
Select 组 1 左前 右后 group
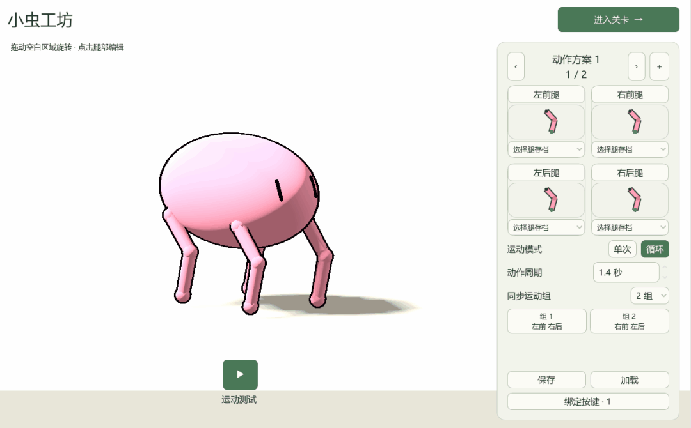click(x=547, y=321)
